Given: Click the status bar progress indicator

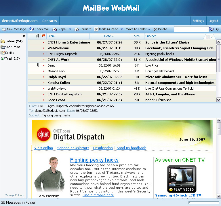Looking at the screenshot, I should (x=204, y=203).
